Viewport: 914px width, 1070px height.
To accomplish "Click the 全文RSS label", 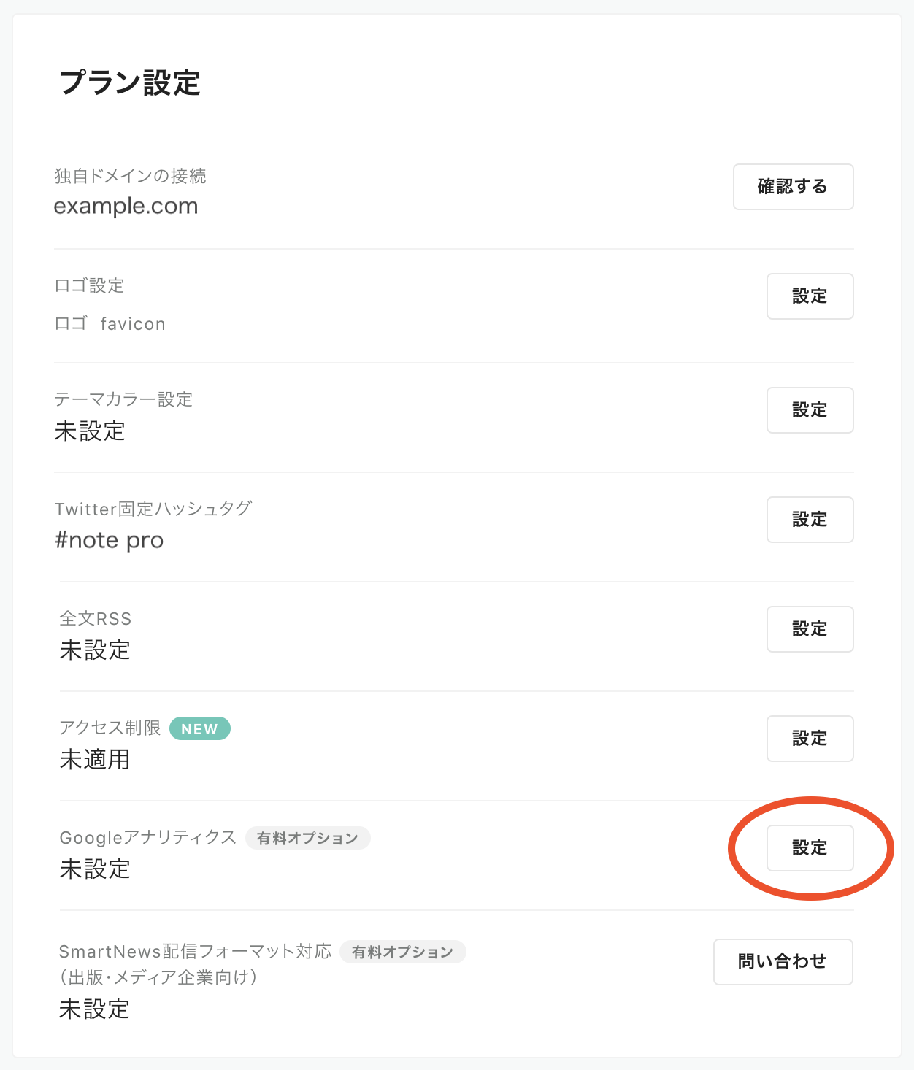I will coord(96,619).
